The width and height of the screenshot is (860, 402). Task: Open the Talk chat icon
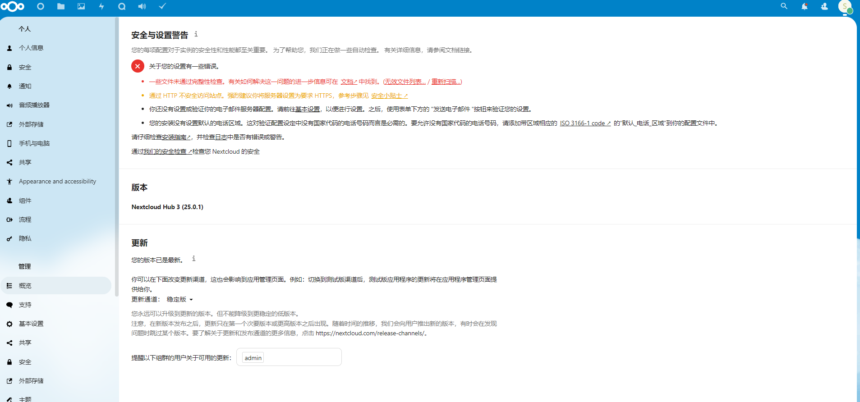(122, 6)
